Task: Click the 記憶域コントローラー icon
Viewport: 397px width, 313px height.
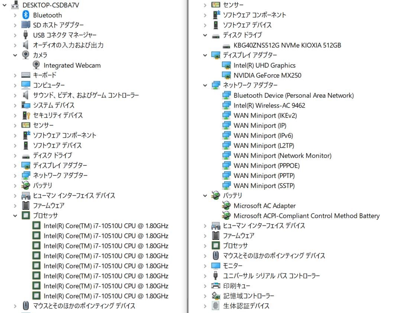Action: pyautogui.click(x=216, y=296)
